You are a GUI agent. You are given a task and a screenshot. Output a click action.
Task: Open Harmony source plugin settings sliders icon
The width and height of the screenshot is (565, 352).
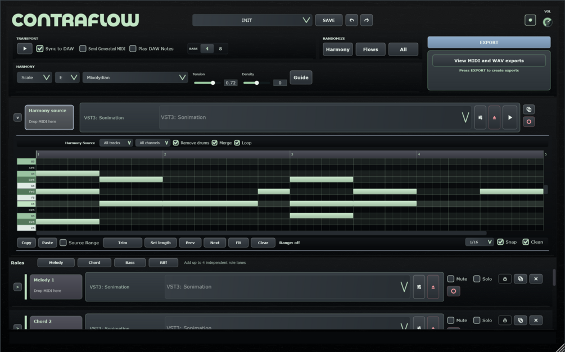point(480,117)
